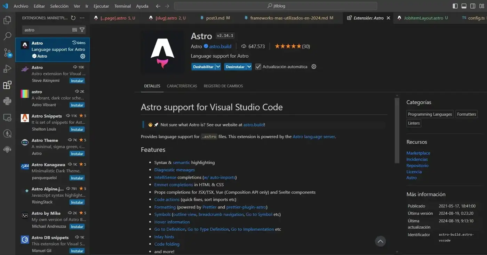Go forward with the right arrow in the title bar

click(x=167, y=6)
